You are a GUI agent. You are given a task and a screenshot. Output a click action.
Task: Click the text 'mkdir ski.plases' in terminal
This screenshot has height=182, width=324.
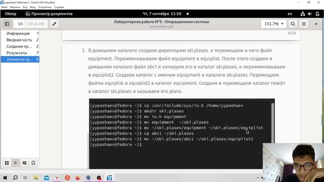pyautogui.click(x=164, y=111)
